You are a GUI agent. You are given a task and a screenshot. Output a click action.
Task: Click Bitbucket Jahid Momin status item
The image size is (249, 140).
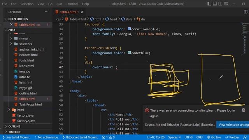(80, 137)
